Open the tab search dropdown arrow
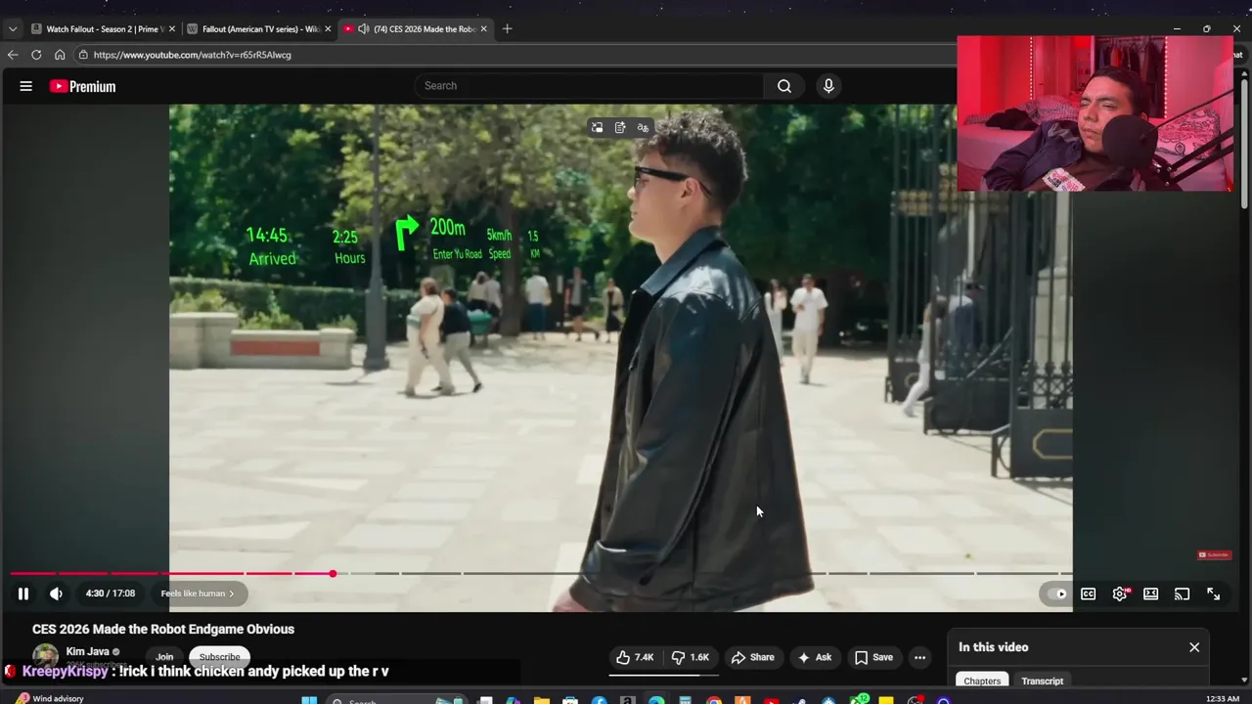 click(x=13, y=29)
